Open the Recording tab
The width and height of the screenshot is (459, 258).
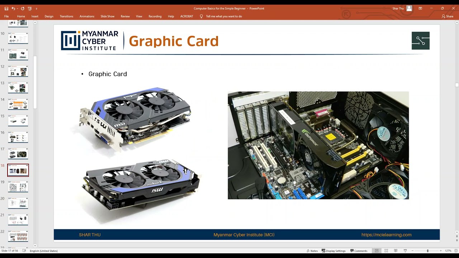tap(155, 16)
